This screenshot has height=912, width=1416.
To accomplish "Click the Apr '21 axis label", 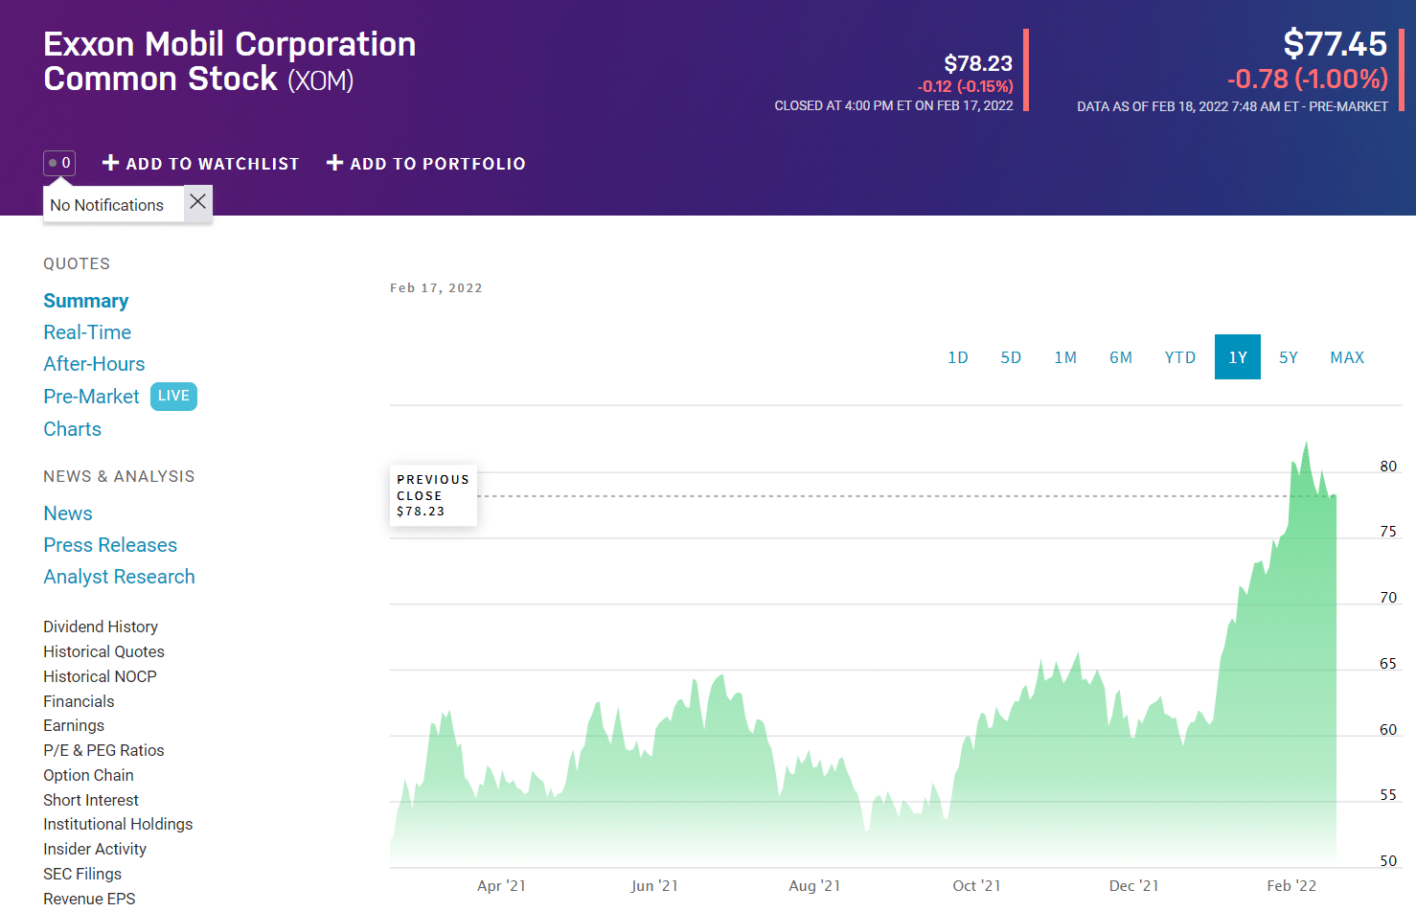I will pyautogui.click(x=501, y=885).
